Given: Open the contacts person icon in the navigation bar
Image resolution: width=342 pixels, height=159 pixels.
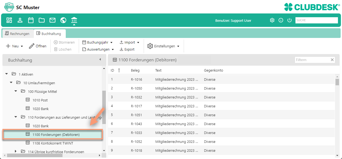Looking at the screenshot, I should pos(20,20).
